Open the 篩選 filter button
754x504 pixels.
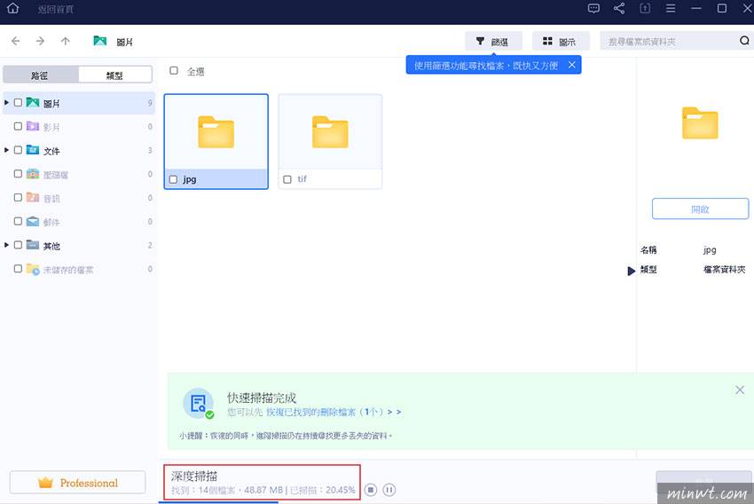point(493,42)
